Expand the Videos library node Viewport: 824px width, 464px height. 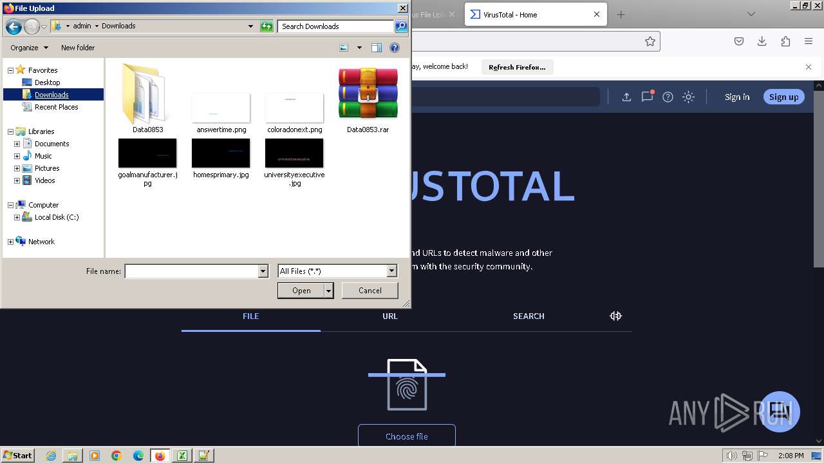click(x=17, y=180)
